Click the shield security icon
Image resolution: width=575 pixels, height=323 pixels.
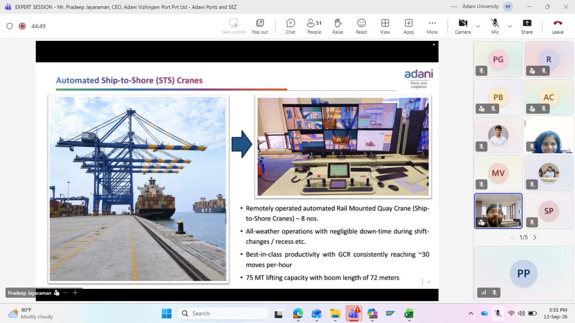[x=9, y=26]
